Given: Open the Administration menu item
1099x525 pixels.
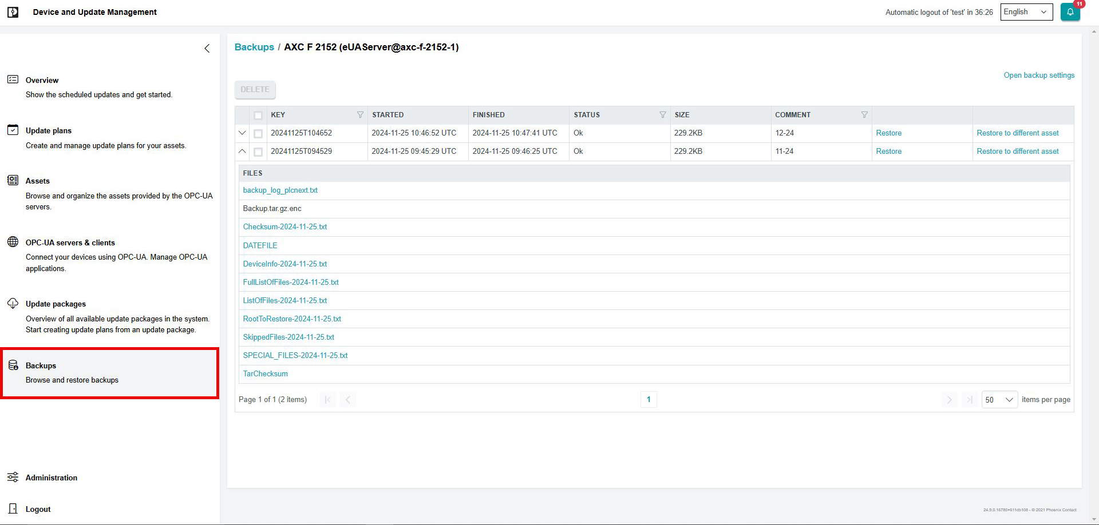Looking at the screenshot, I should pos(52,478).
